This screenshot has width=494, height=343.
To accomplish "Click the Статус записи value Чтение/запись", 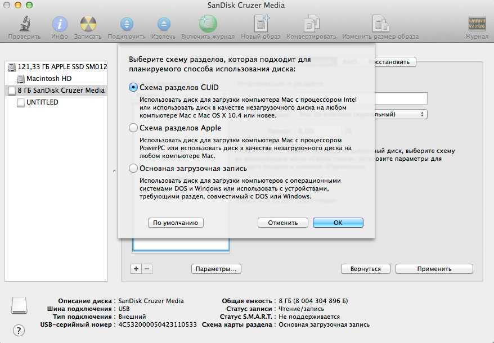I will [x=301, y=309].
